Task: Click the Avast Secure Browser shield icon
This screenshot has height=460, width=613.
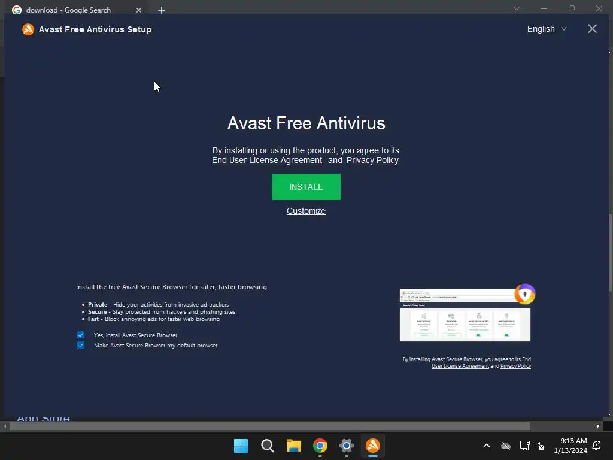Action: (524, 294)
